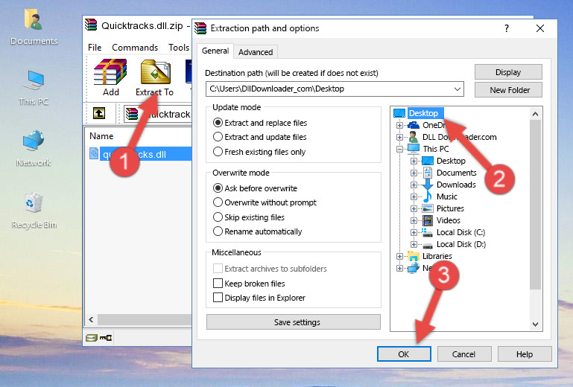Screen dimensions: 573x387
Task: Select Local Disk (D:) drive icon
Action: click(x=428, y=245)
